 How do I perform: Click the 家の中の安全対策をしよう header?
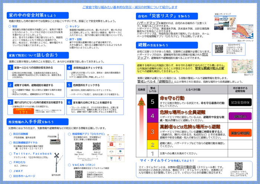[x=38, y=15]
